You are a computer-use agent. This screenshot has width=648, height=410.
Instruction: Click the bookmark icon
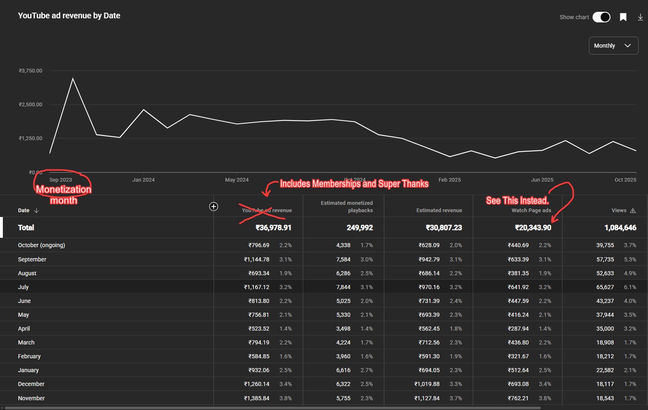623,17
